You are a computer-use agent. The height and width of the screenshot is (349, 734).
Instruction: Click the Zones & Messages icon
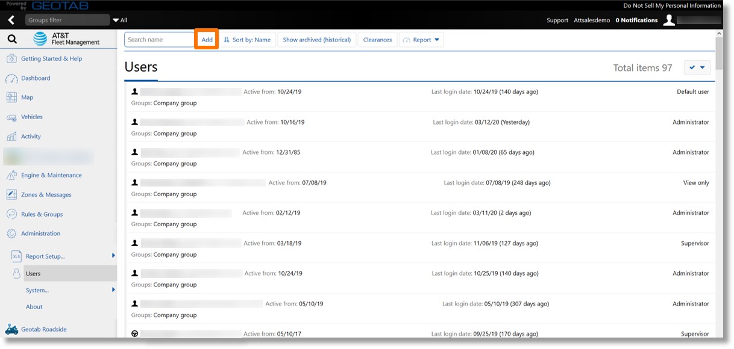(x=11, y=195)
